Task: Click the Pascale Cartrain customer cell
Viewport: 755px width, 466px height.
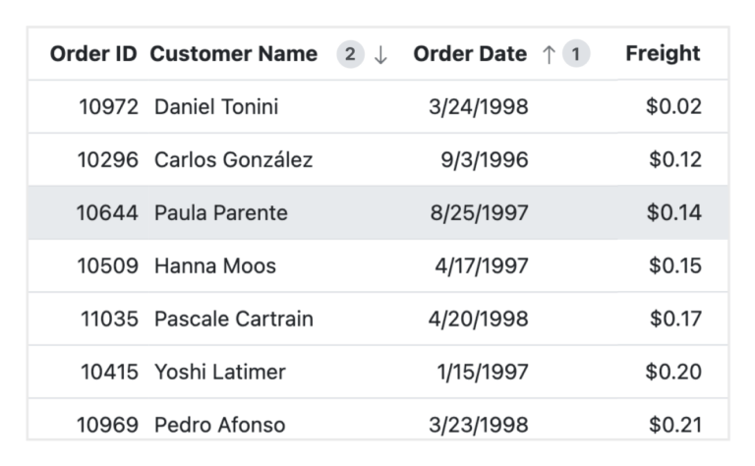Action: click(x=234, y=320)
